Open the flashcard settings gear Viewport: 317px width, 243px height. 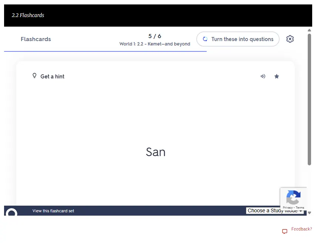(x=290, y=39)
